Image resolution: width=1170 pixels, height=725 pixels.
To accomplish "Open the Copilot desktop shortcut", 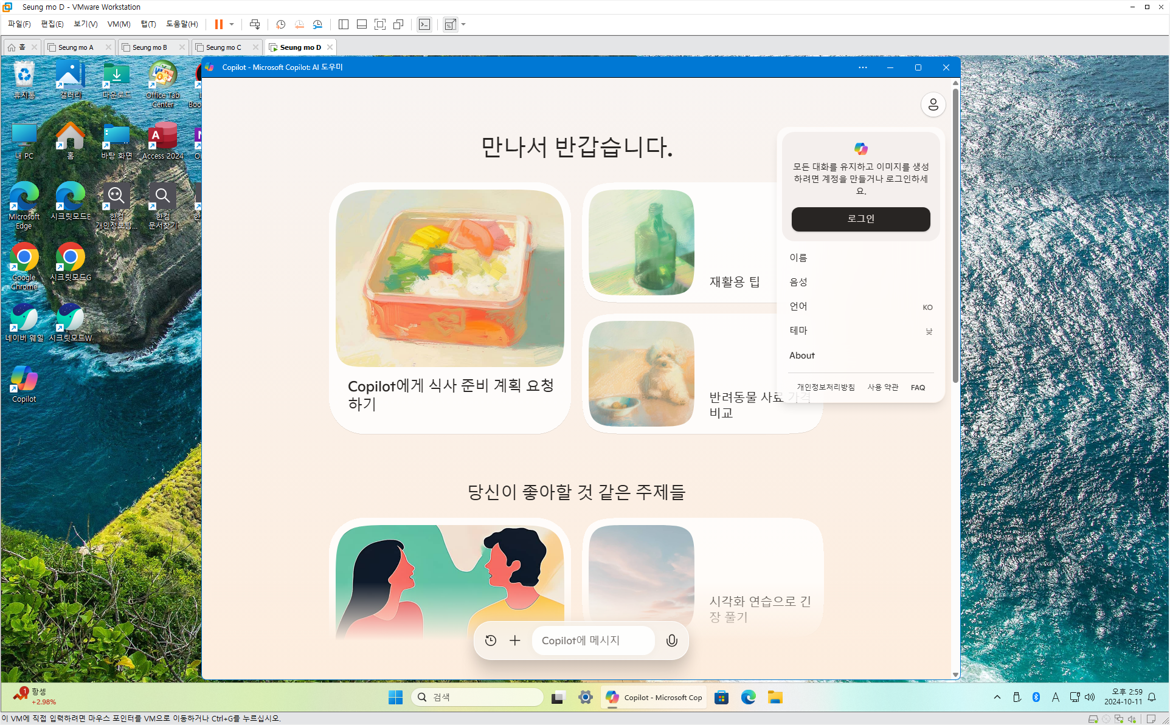I will tap(24, 384).
